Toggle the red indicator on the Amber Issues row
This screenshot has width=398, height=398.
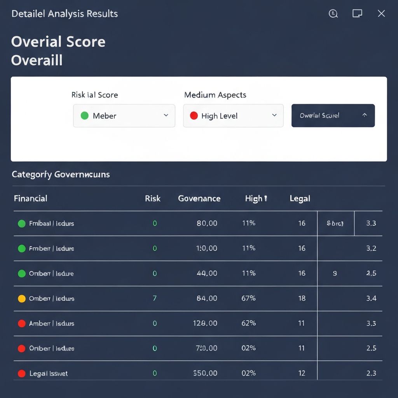click(x=22, y=323)
